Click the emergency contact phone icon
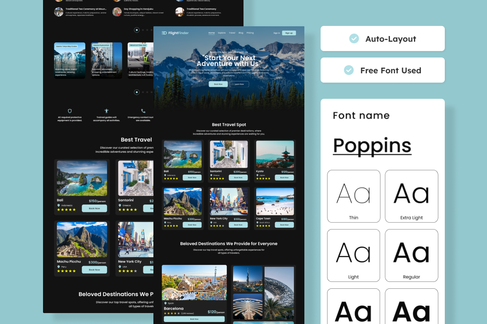The width and height of the screenshot is (487, 324). pyautogui.click(x=143, y=111)
